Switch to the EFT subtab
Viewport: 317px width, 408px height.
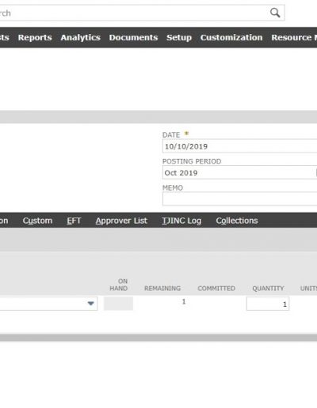[x=74, y=221]
